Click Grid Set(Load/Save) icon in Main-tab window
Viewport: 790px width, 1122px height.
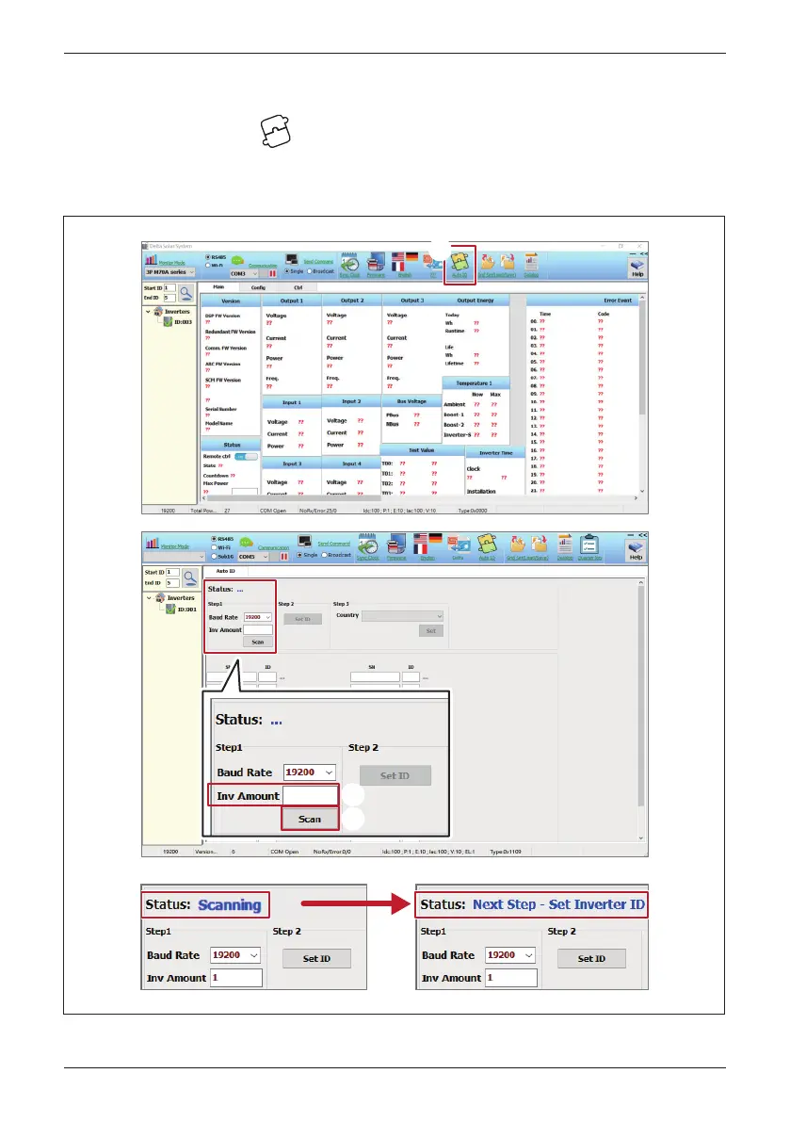point(497,263)
